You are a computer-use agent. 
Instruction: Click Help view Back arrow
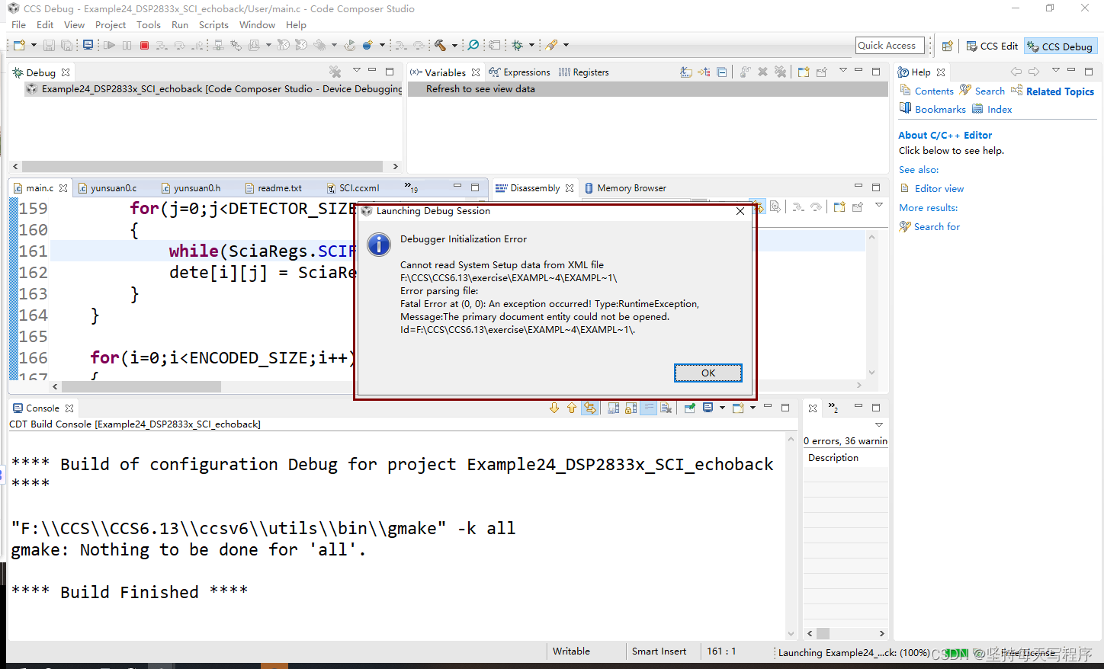click(x=1016, y=72)
